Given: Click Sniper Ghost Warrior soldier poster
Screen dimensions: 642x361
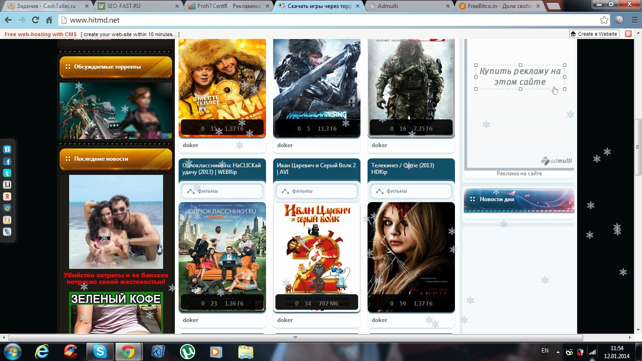Looking at the screenshot, I should coord(411,88).
